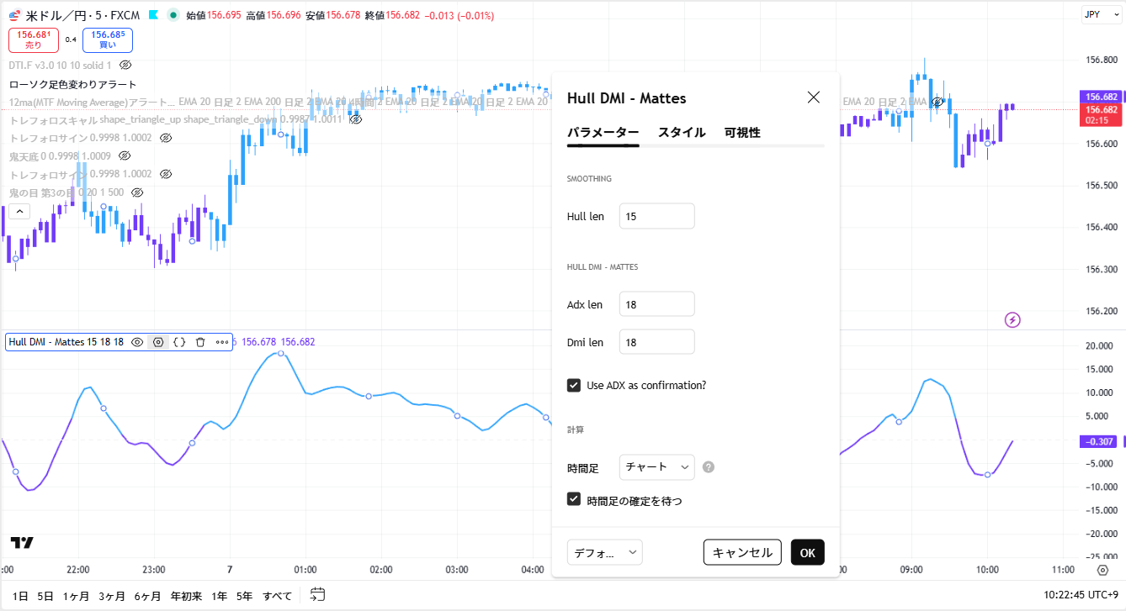The height and width of the screenshot is (611, 1126).
Task: Open settings of Hull DMI indicator
Action: click(157, 342)
